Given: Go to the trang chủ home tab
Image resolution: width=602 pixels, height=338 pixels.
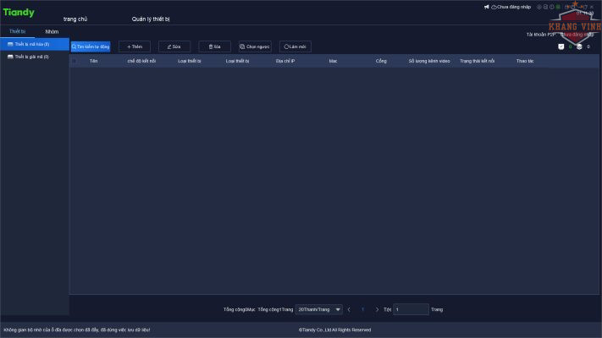Looking at the screenshot, I should (x=75, y=18).
